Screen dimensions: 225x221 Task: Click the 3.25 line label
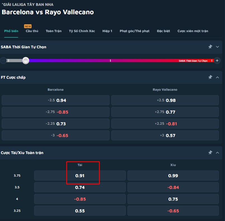point(17,211)
